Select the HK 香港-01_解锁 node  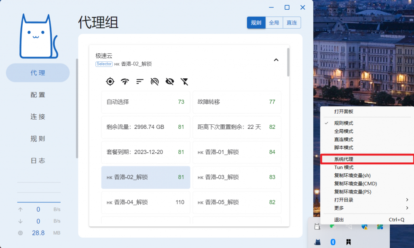(x=237, y=152)
